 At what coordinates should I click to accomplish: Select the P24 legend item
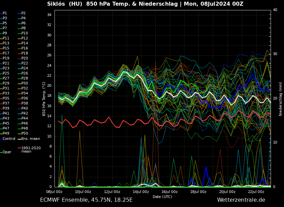point(25,68)
